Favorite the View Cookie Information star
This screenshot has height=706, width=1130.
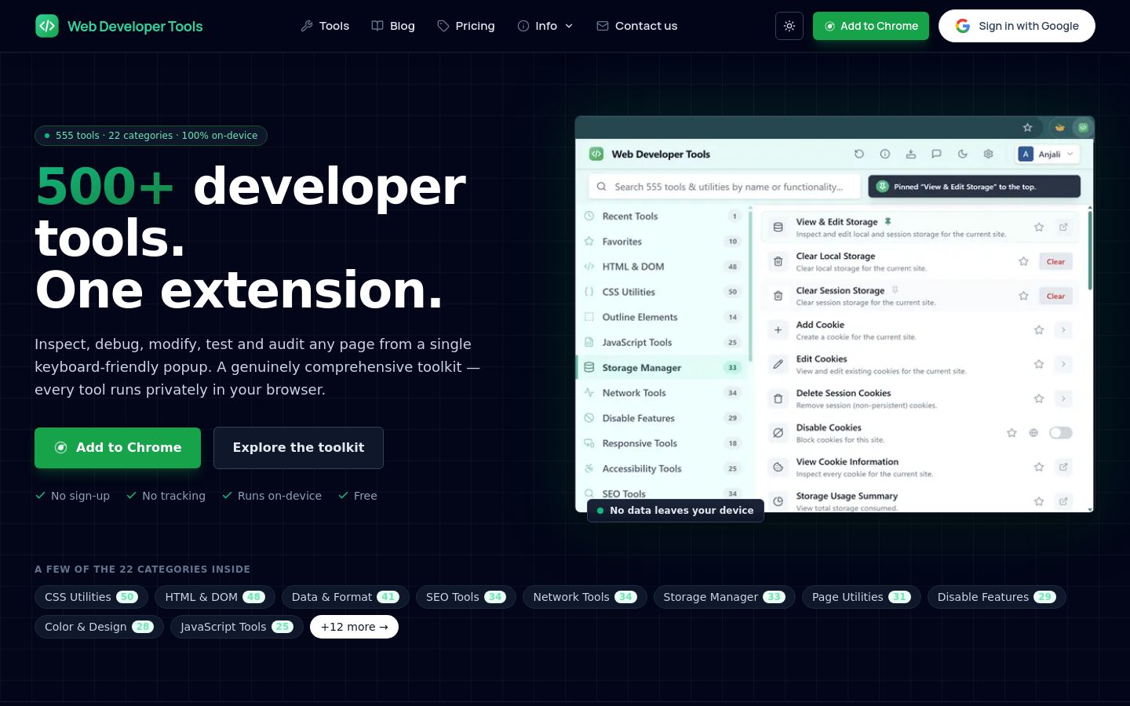point(1039,467)
